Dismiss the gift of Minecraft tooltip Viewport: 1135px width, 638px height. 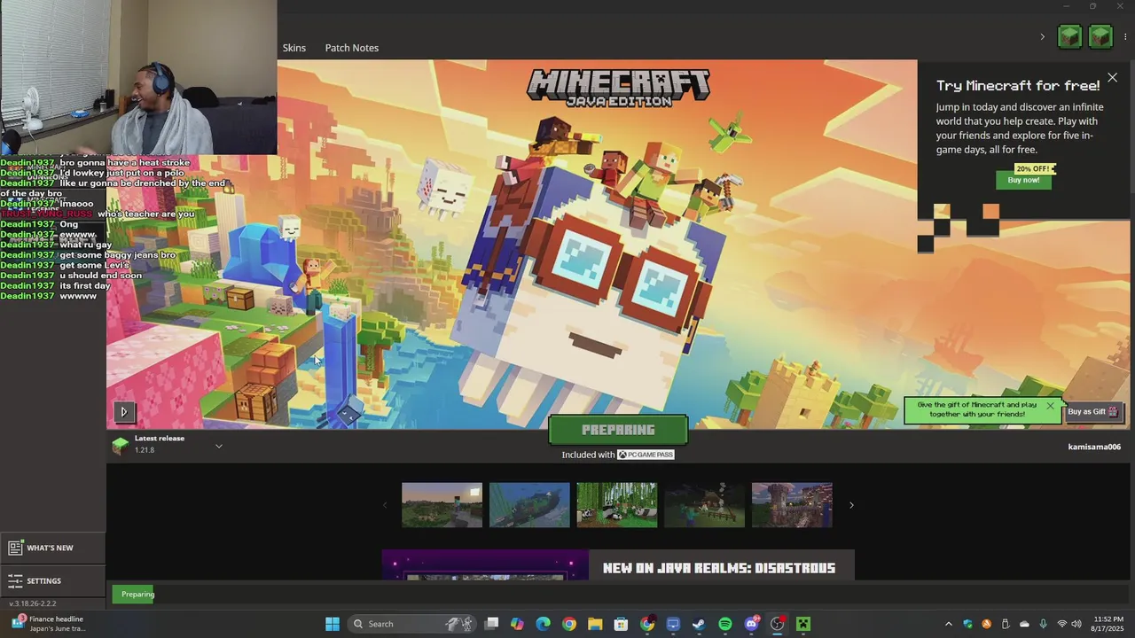click(x=1050, y=406)
